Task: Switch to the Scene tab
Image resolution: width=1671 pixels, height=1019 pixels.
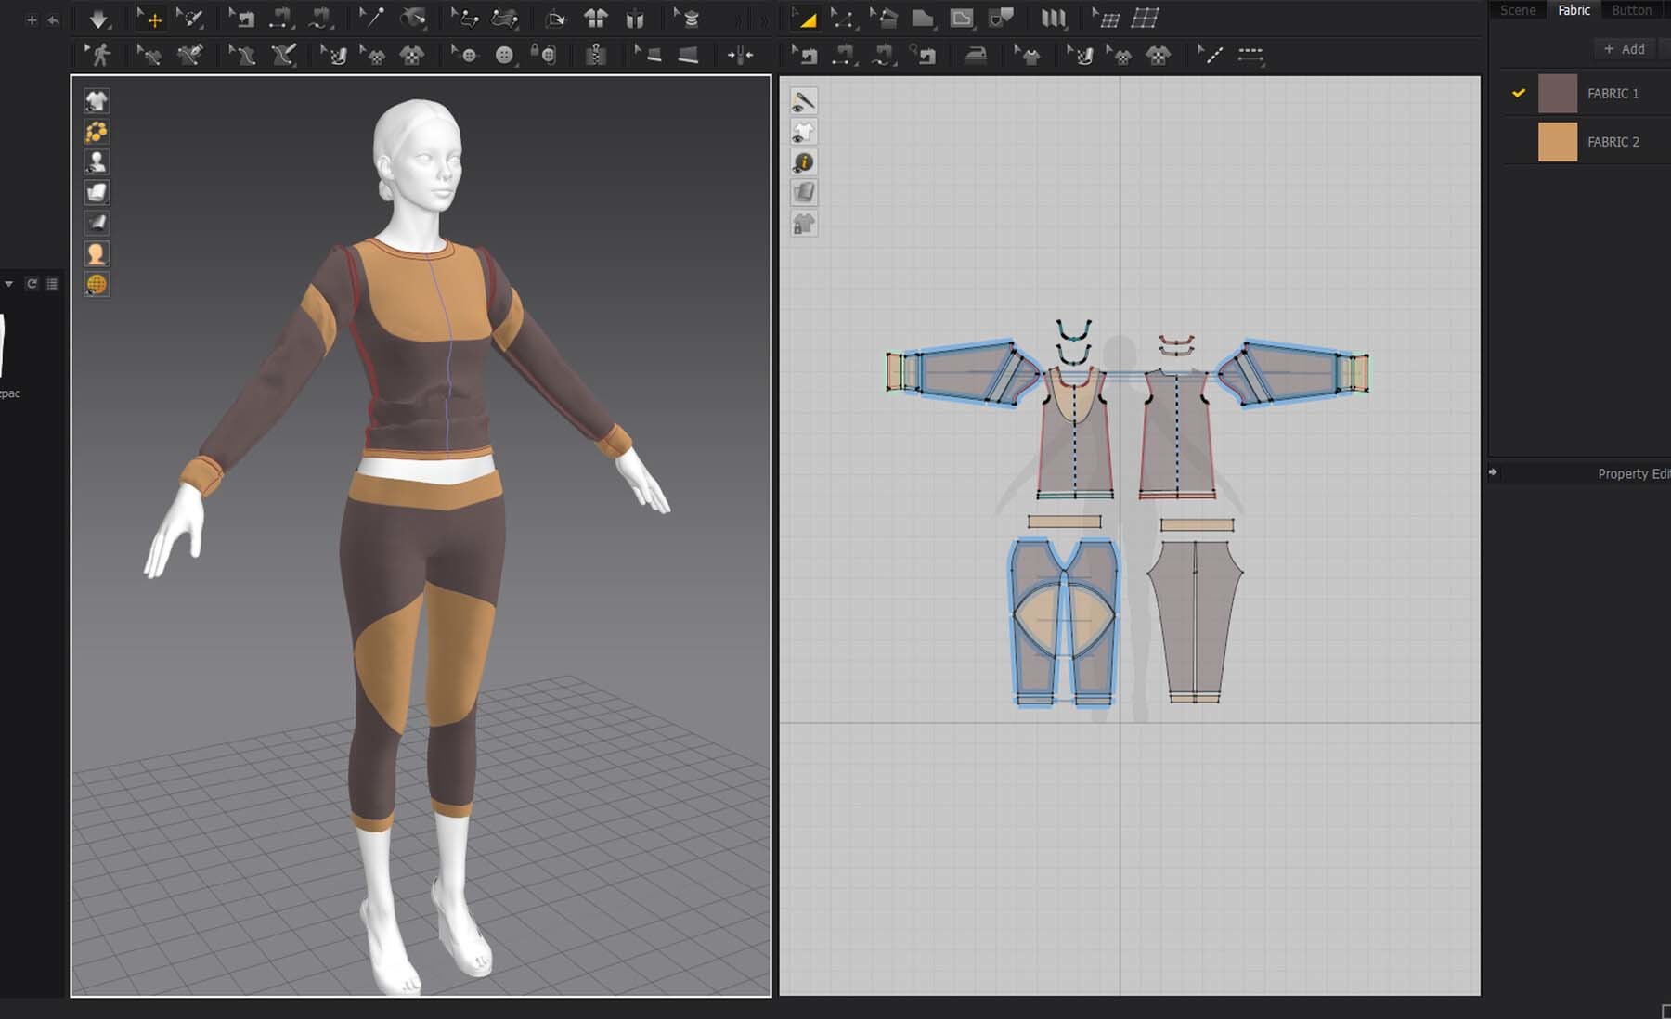Action: pos(1518,10)
